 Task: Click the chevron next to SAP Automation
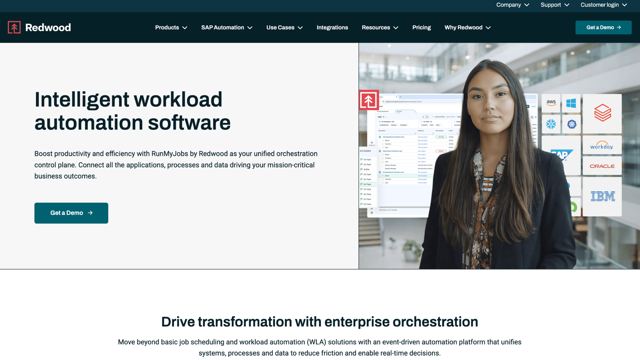(250, 28)
